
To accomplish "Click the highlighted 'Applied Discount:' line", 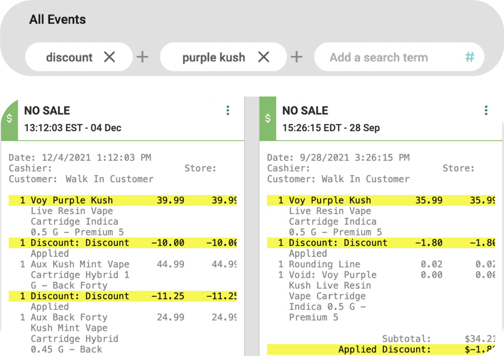I will click(x=381, y=349).
